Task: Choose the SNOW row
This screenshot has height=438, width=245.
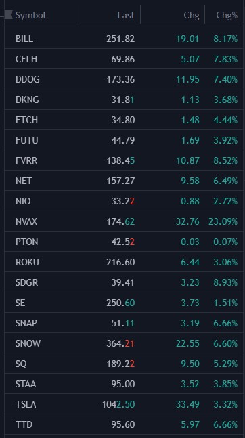Action: pyautogui.click(x=124, y=343)
